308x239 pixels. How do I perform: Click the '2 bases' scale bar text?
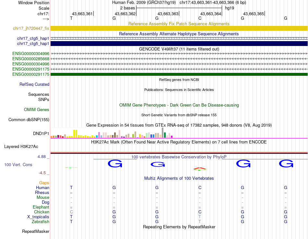[128, 8]
